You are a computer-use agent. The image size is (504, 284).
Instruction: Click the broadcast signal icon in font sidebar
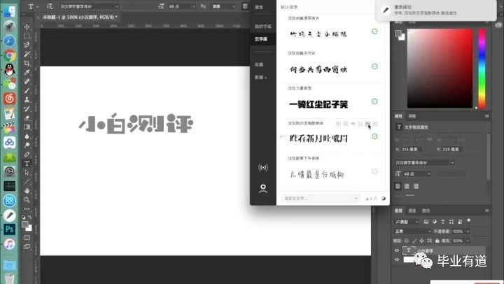click(263, 167)
